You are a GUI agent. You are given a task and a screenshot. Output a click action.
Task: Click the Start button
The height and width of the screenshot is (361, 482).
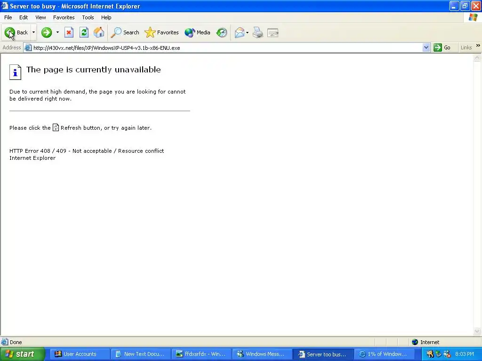[22, 354]
